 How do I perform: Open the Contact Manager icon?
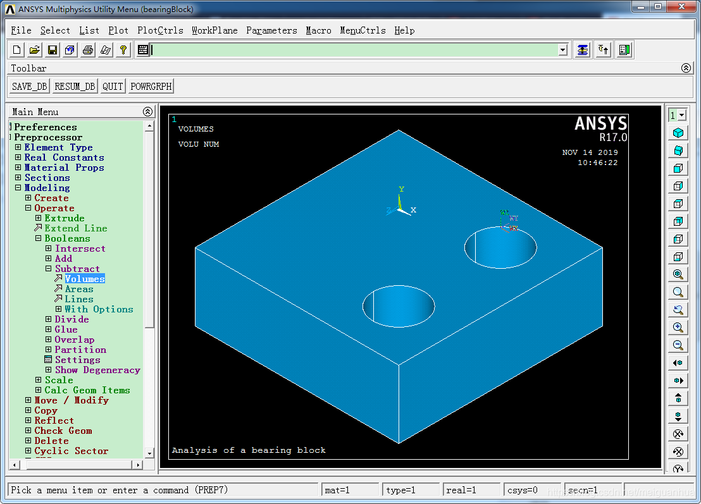click(x=624, y=50)
